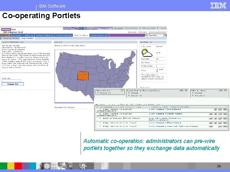Open the Human Resources tab

[x=99, y=35]
